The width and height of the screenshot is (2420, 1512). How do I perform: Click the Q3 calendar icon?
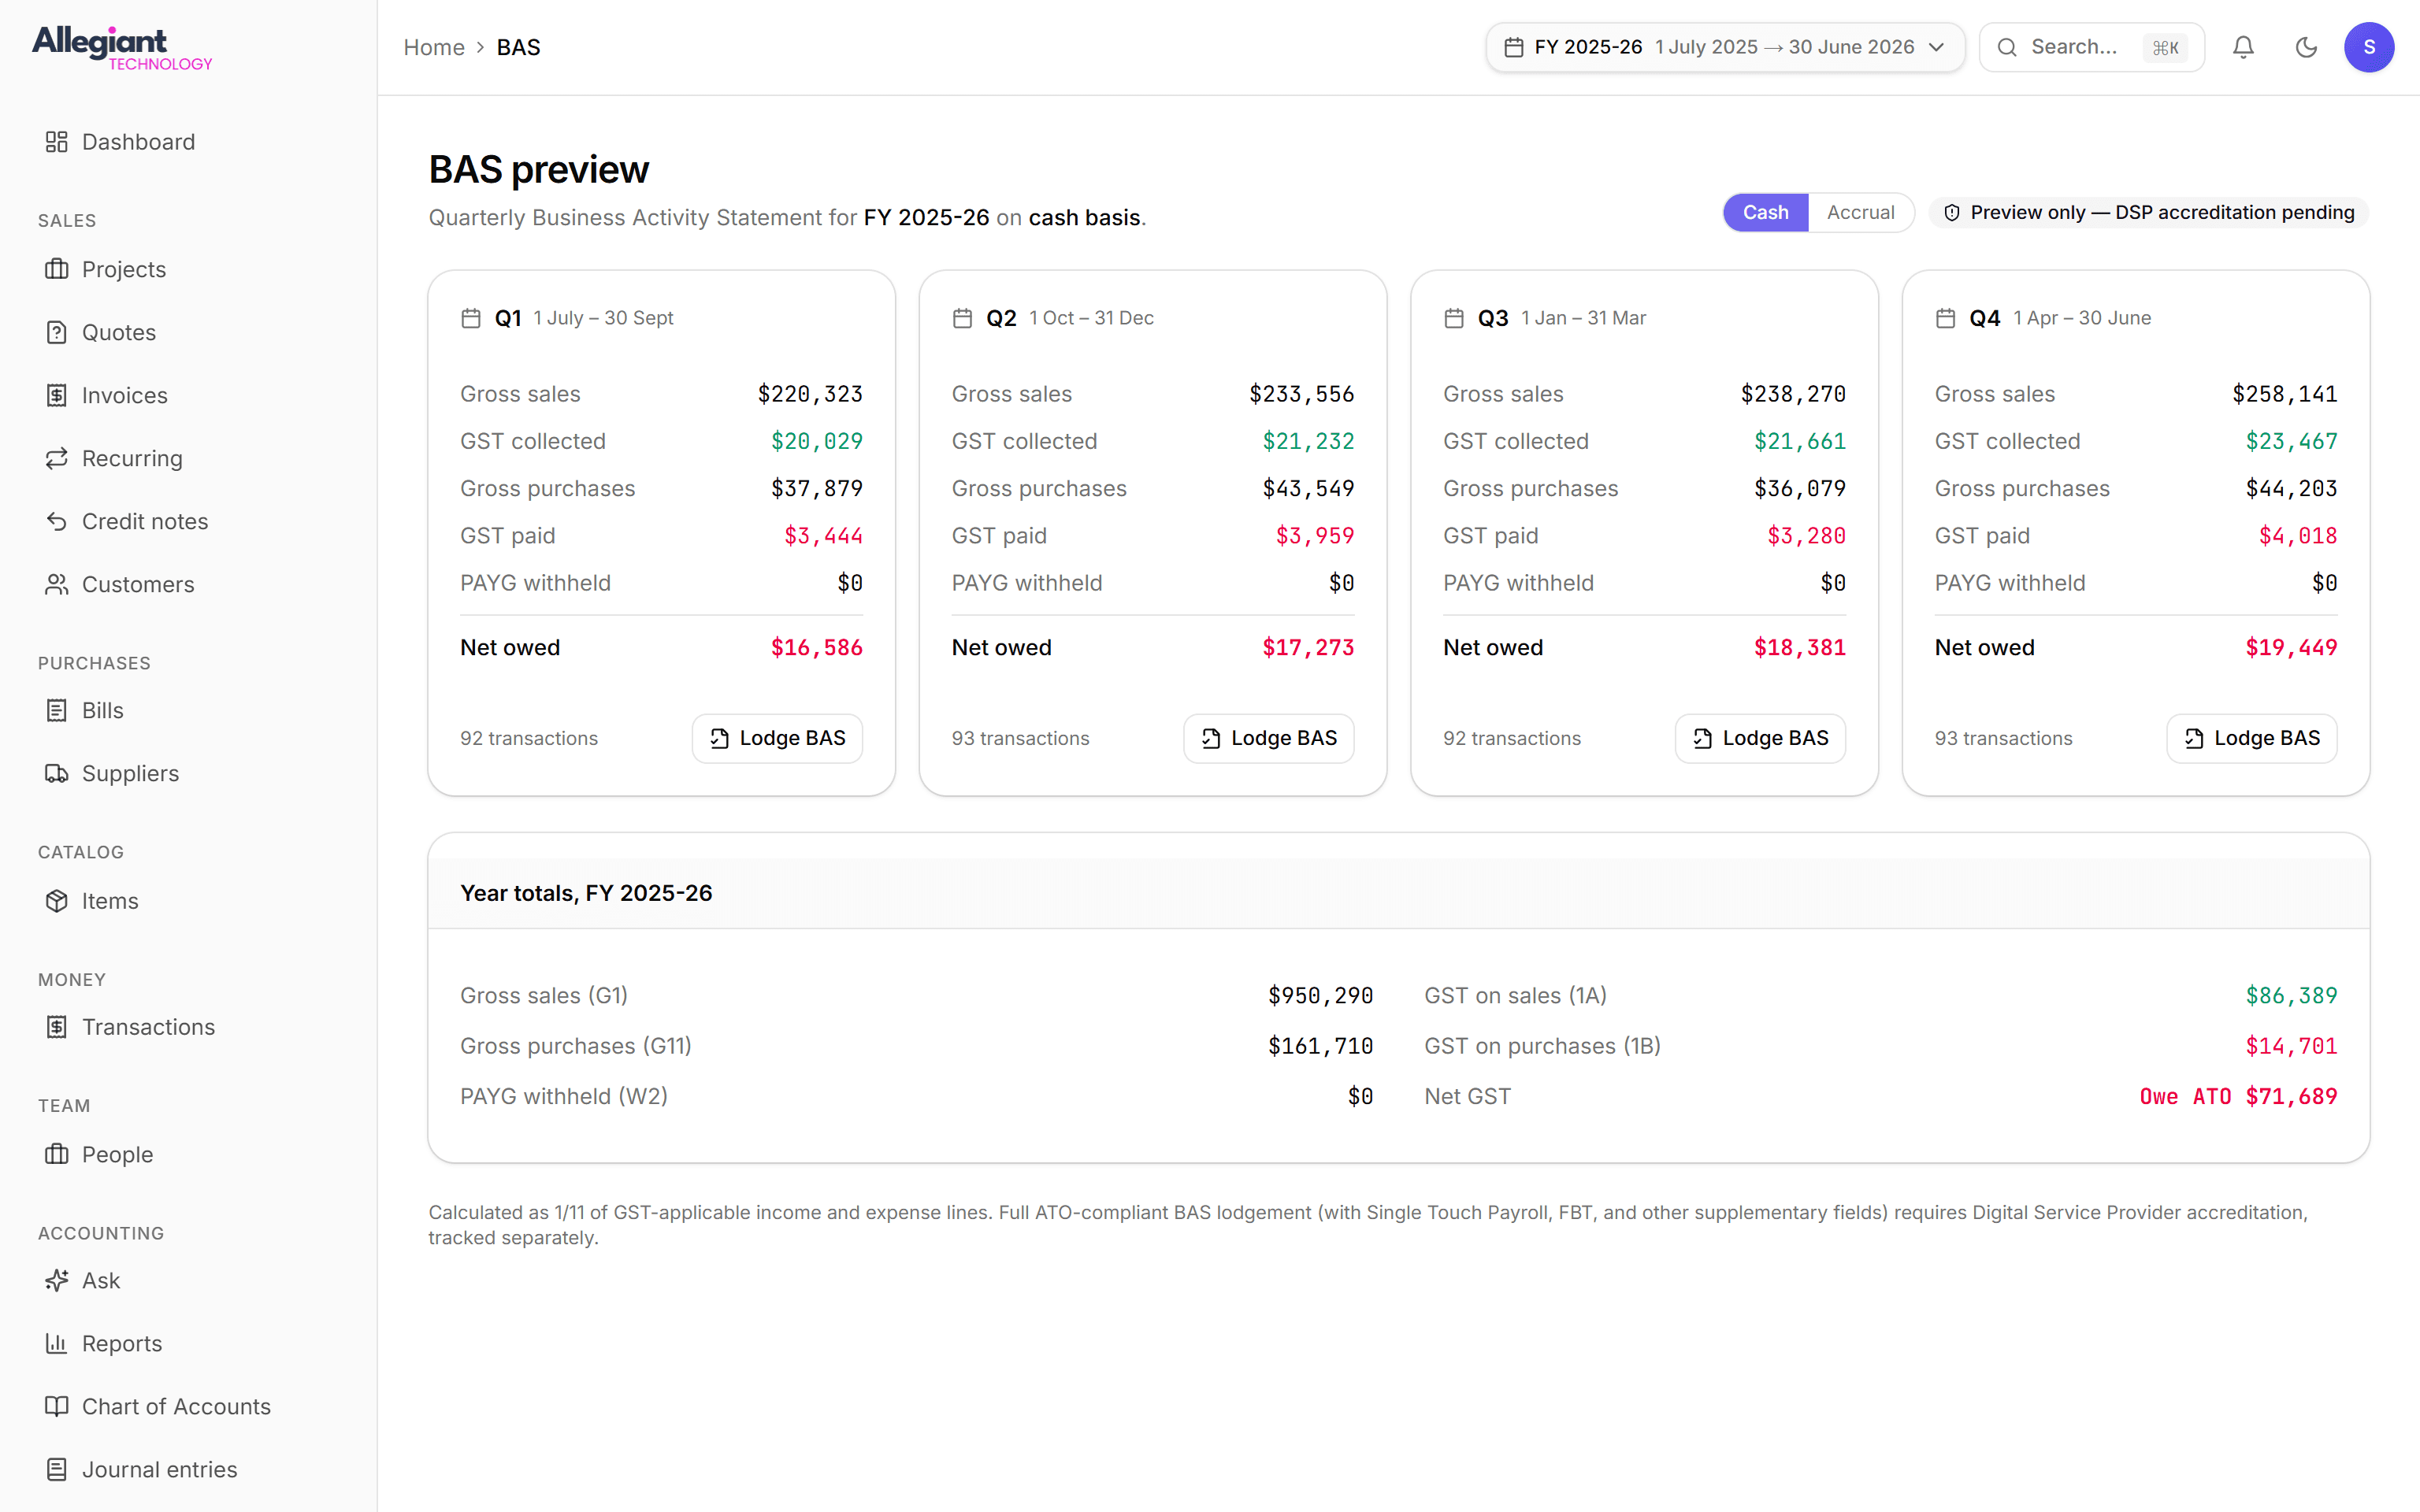coord(1453,318)
